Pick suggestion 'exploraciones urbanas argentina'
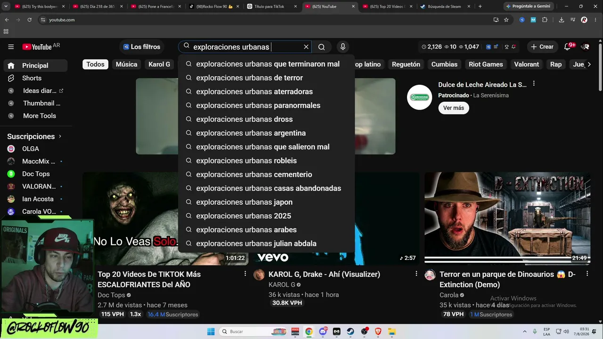 pos(266,133)
